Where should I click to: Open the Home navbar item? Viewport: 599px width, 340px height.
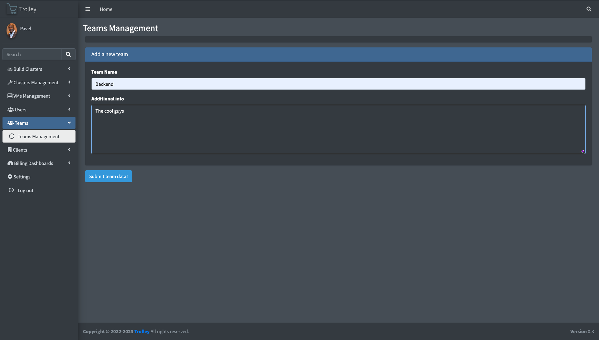click(106, 9)
